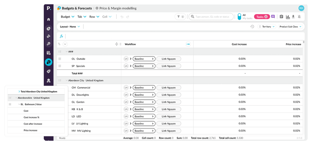Open the Cell dropdown menu

click(x=107, y=17)
